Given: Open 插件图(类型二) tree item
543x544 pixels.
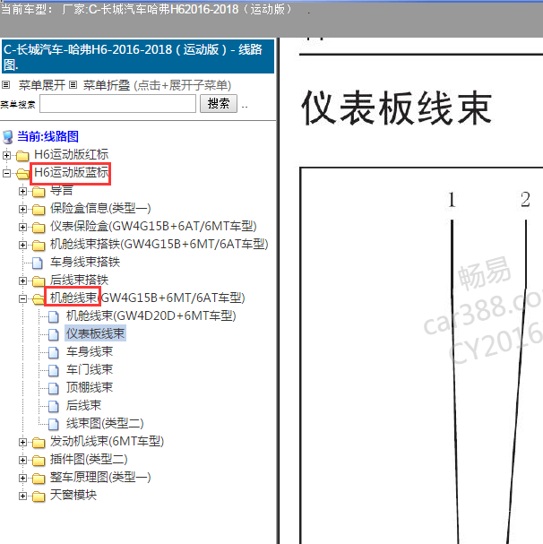Looking at the screenshot, I should [x=89, y=460].
